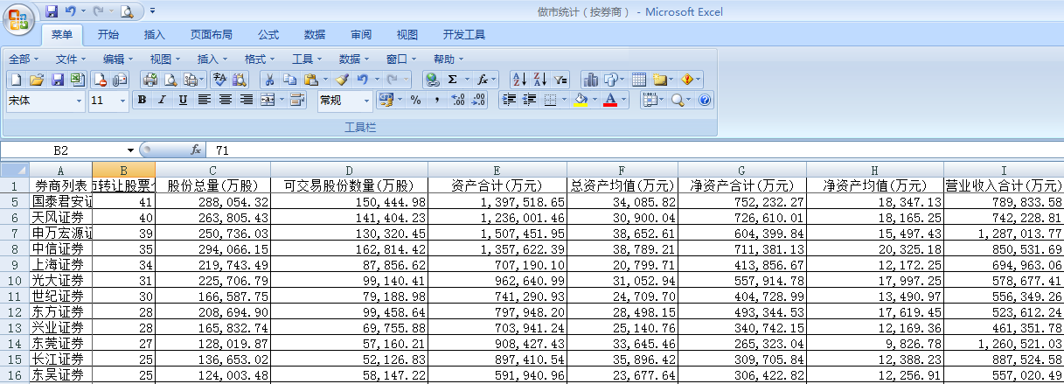Click the AutoSum sigma icon
Screen dimensions: 1064x384
tap(452, 80)
